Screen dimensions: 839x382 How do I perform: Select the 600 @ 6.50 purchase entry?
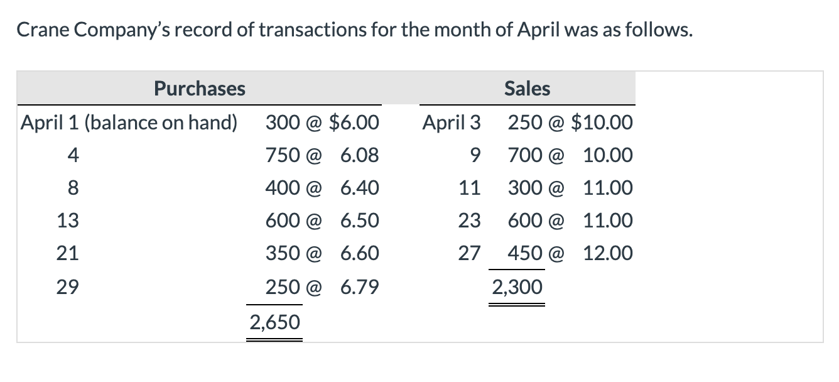(x=322, y=221)
